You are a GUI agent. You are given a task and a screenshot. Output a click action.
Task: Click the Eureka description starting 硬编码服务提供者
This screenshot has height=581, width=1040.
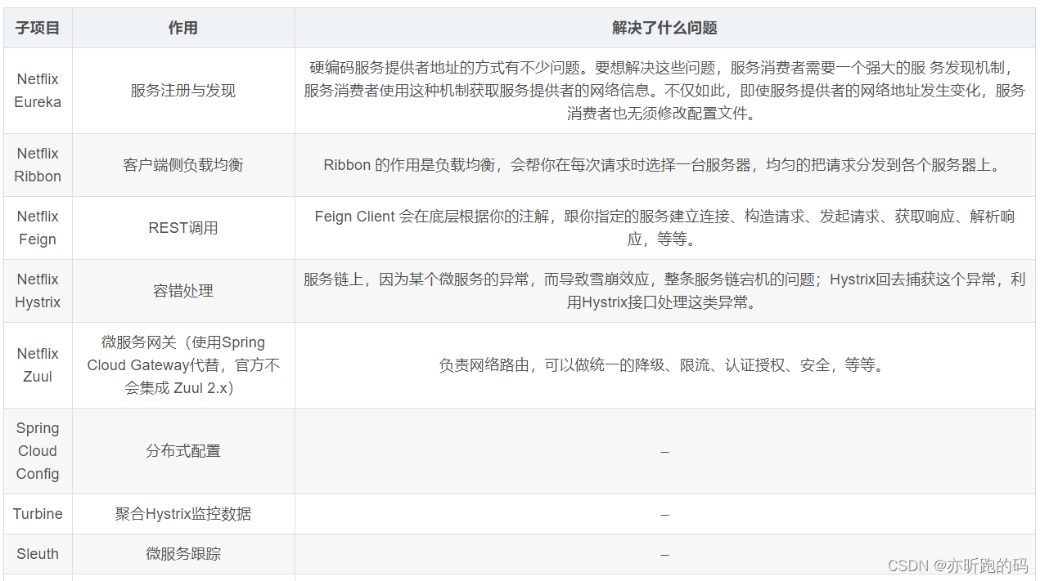click(x=664, y=91)
